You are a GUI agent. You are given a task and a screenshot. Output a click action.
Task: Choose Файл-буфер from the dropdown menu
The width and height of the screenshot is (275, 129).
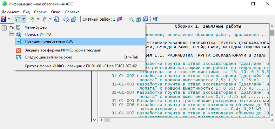[x=80, y=27]
